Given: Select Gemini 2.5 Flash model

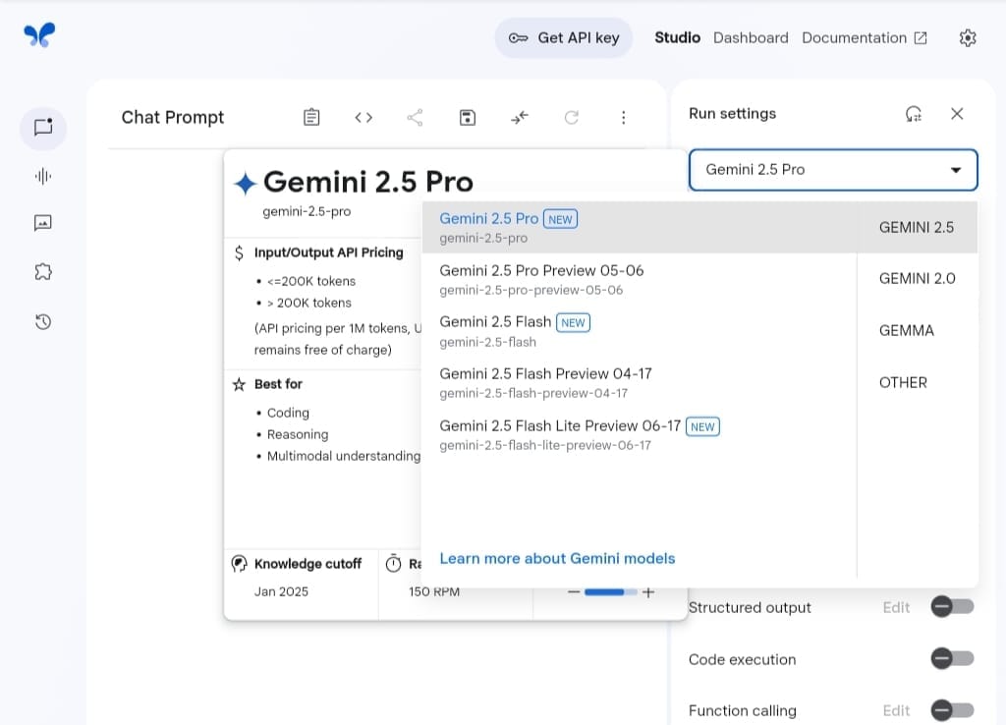Looking at the screenshot, I should coord(639,331).
